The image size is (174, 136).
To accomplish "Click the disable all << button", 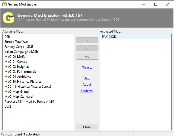I will tap(87, 57).
